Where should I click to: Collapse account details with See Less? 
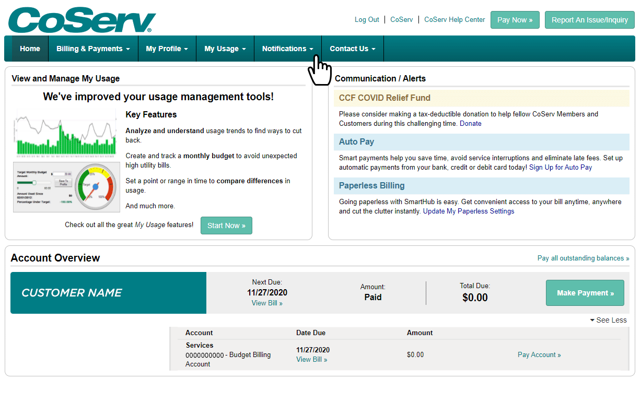tap(608, 320)
